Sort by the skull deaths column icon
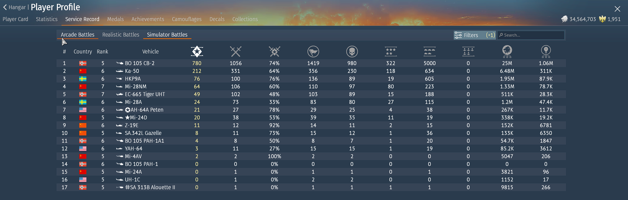Image resolution: width=628 pixels, height=200 pixels. (x=352, y=52)
